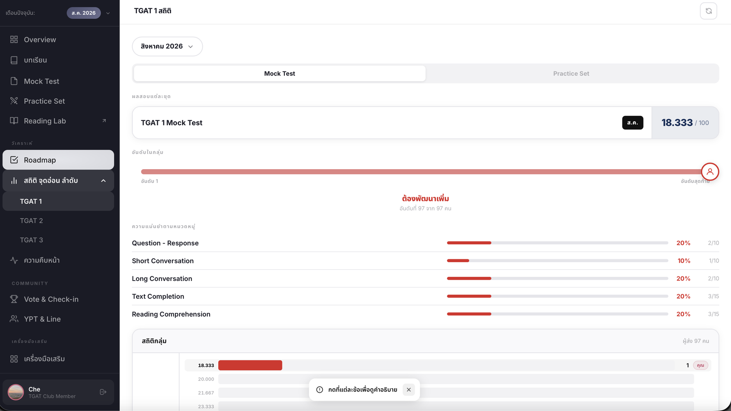Click the user rank marker on the ranking bar
This screenshot has height=411, width=731.
(710, 172)
